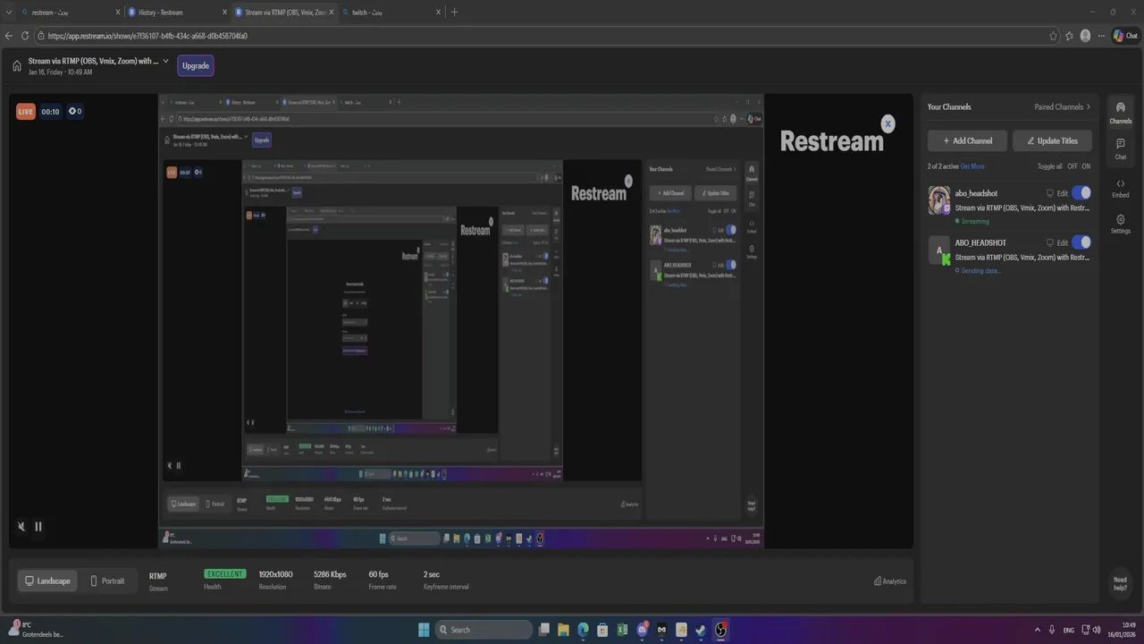Click the Restream home icon
Screen dimensions: 1144x644
[x=16, y=65]
